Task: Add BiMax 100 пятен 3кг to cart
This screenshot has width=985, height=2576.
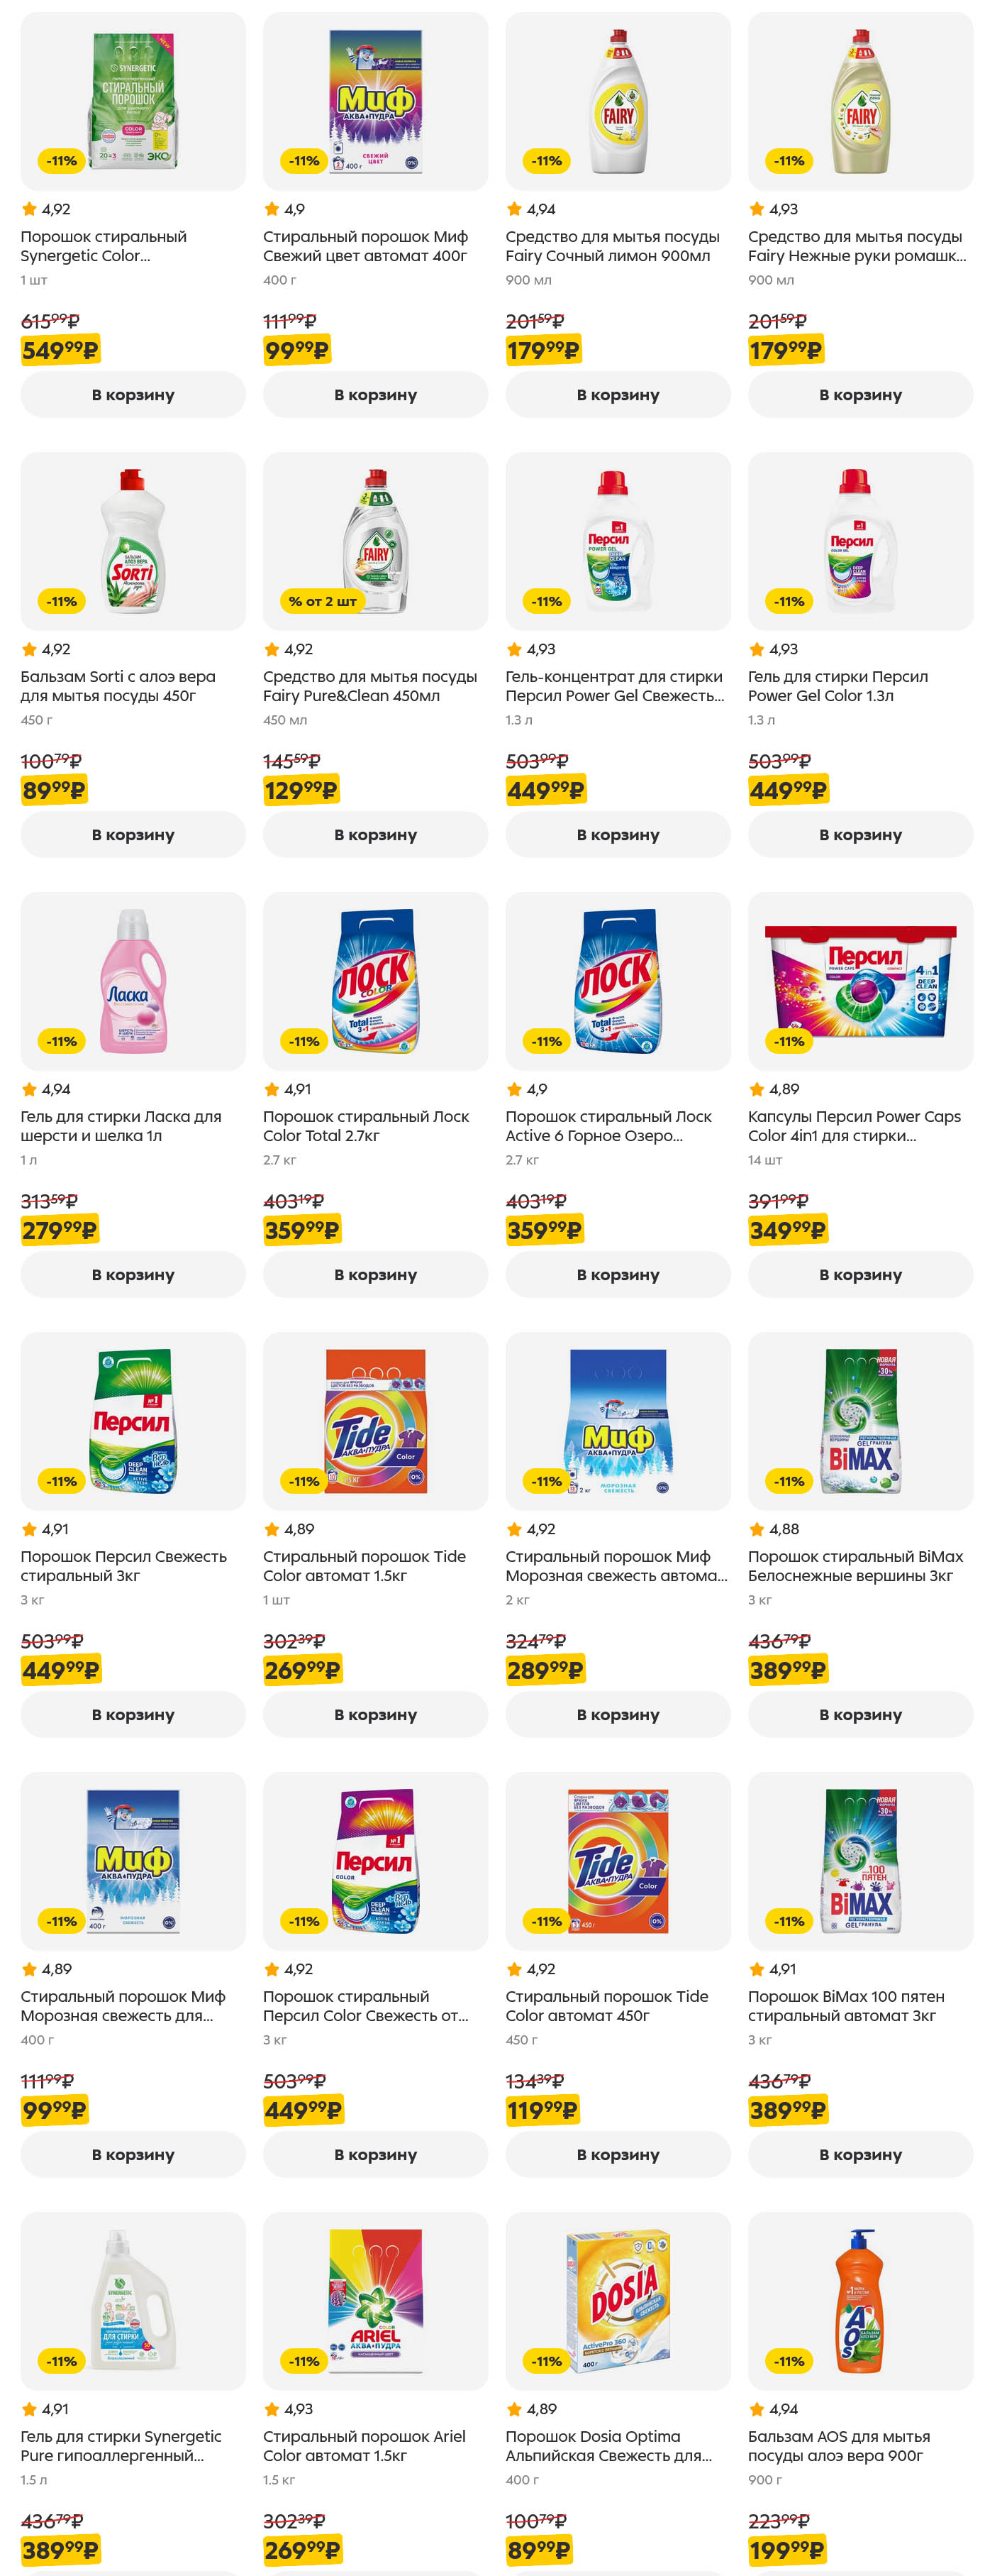Action: [860, 2155]
